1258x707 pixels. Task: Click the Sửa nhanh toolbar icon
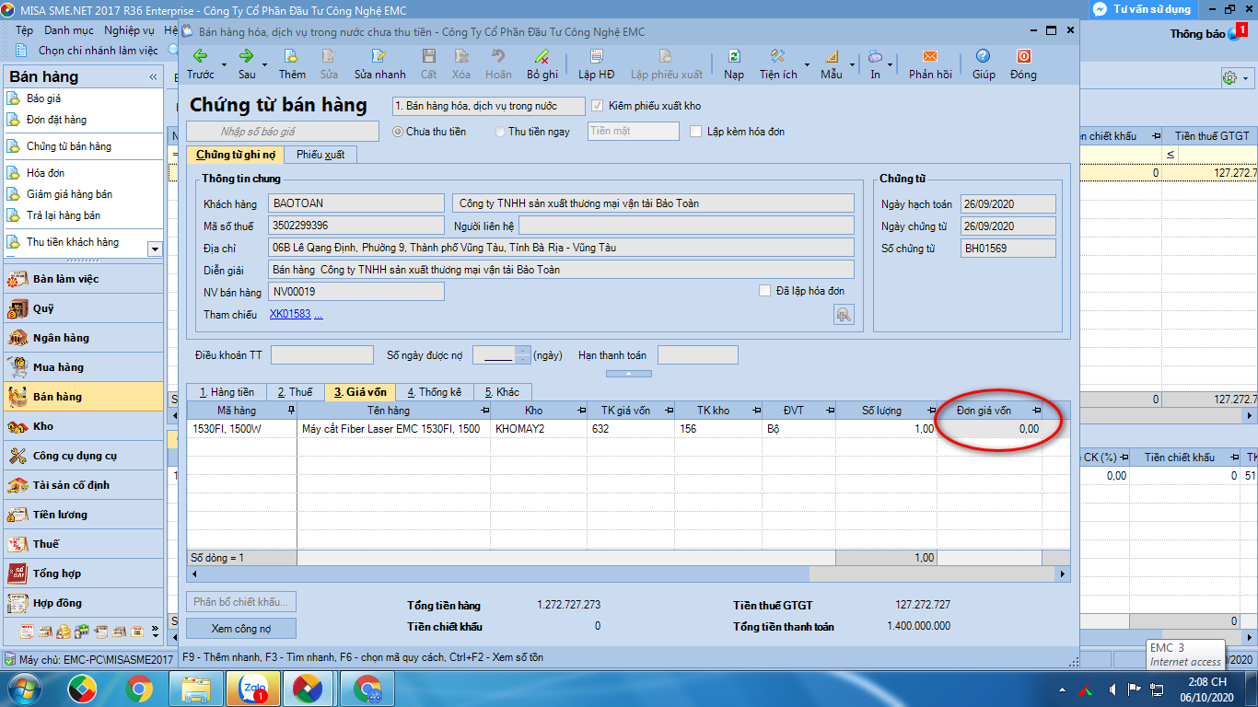tap(379, 64)
